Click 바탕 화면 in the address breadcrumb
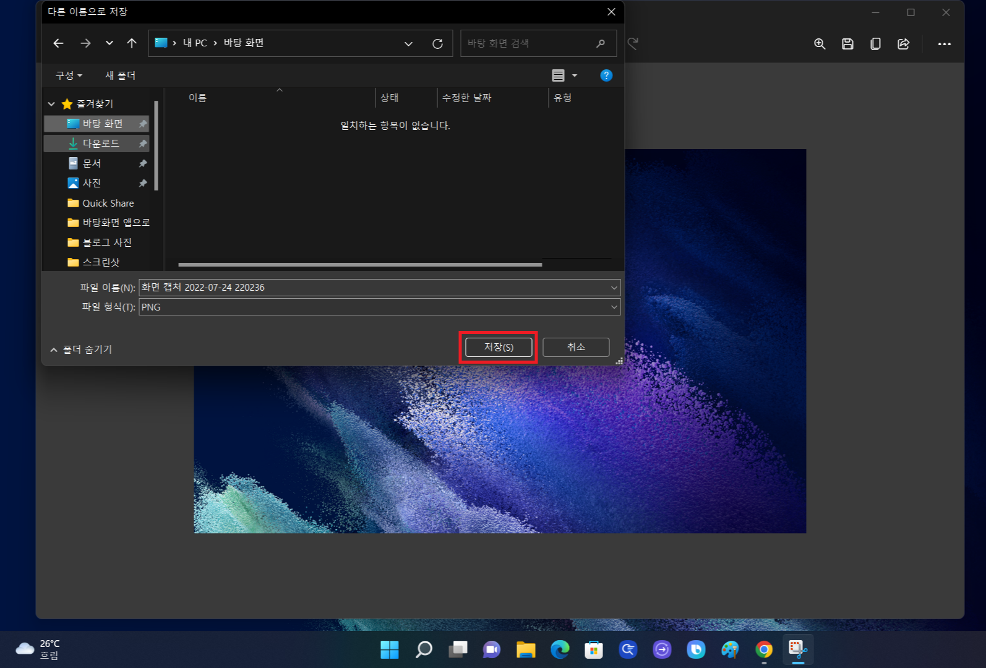The height and width of the screenshot is (668, 986). [244, 43]
